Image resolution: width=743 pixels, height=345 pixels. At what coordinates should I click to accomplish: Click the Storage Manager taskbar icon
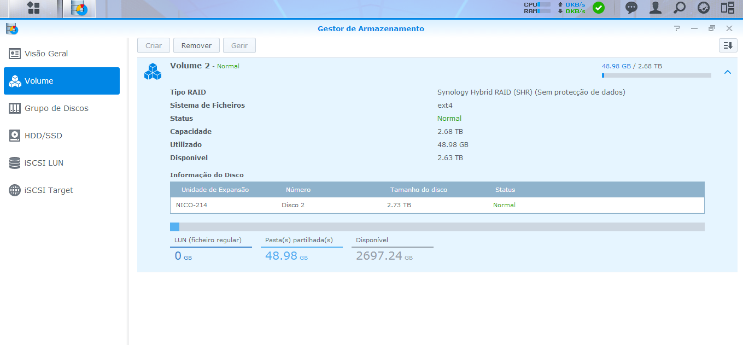coord(79,8)
